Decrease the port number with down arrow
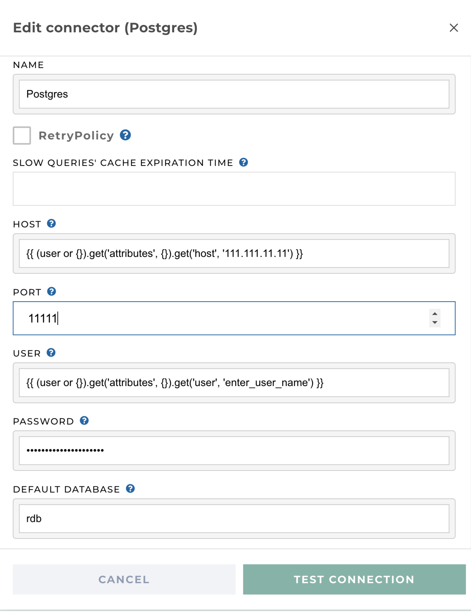Screen dimensions: 471x612 [435, 322]
